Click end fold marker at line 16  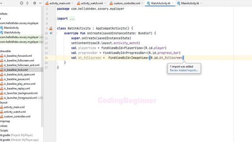[56, 63]
